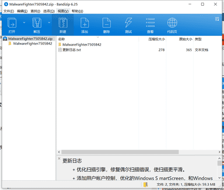This screenshot has width=224, height=190.
Task: Click status bar file count text
Action: (x=186, y=184)
